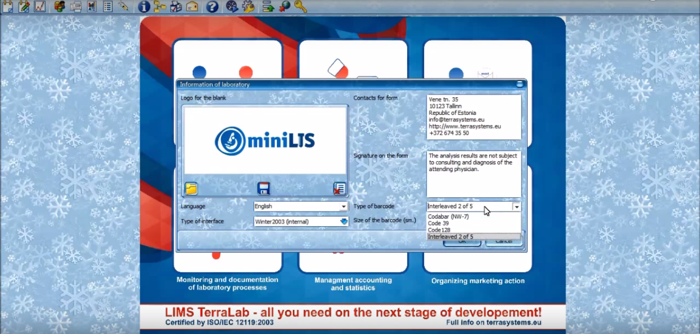The image size is (700, 334).
Task: Save logo with floppy disk icon
Action: click(264, 189)
